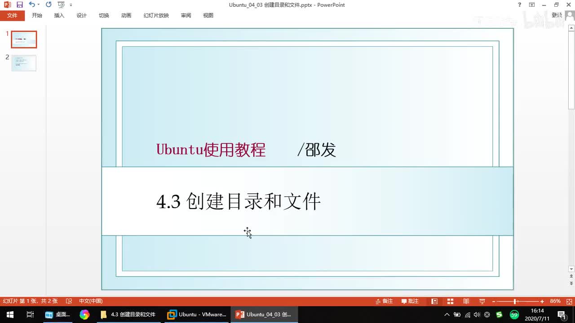The width and height of the screenshot is (575, 323).
Task: Open the undo history dropdown arrow
Action: click(39, 4)
